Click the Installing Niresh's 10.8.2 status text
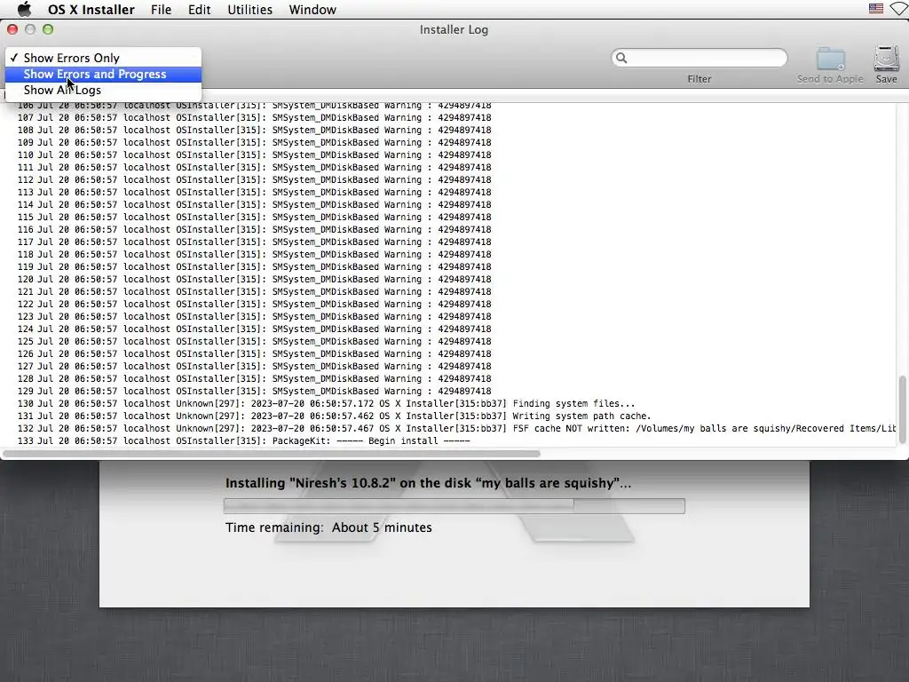909x682 pixels. click(429, 483)
